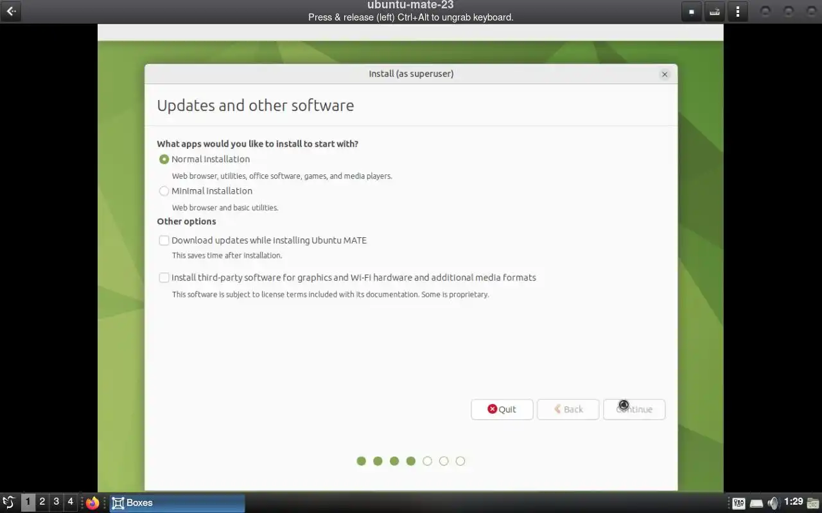Close the Install (as superuser) dialog

(x=665, y=74)
